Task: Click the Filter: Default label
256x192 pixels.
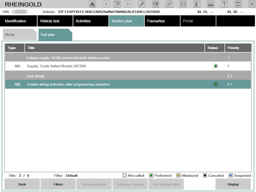Action: pos(66,175)
